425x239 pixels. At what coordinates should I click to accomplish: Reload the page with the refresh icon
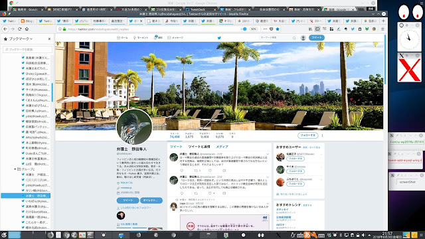(x=19, y=29)
